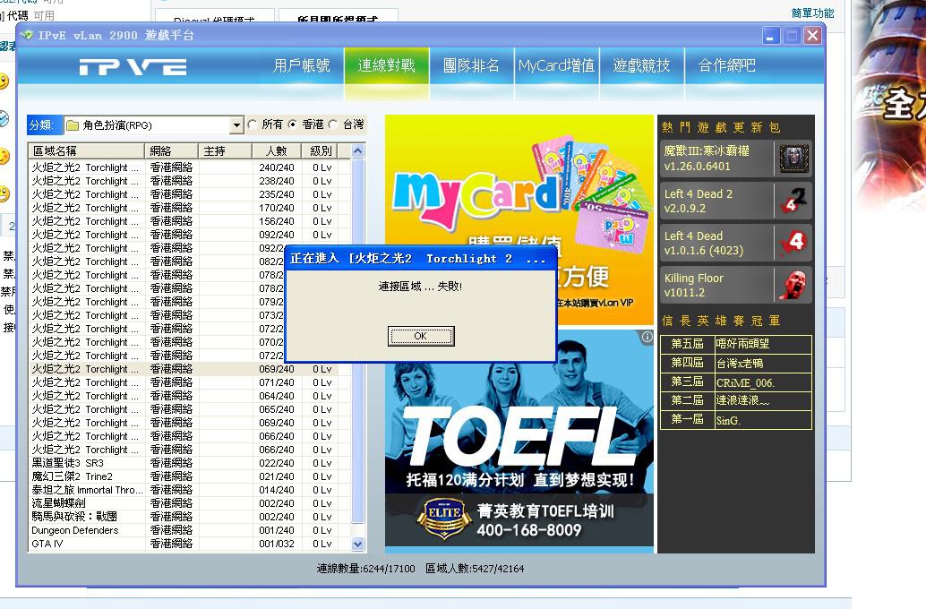
Task: Sort the list by 人數 column header
Action: [x=277, y=151]
